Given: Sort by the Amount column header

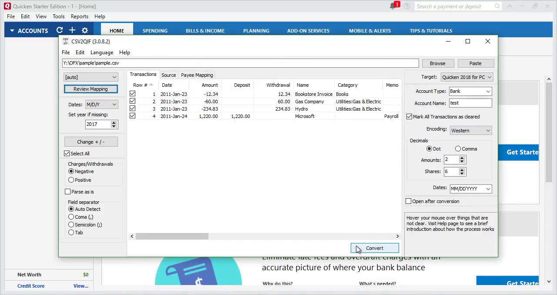Looking at the screenshot, I should [x=205, y=85].
